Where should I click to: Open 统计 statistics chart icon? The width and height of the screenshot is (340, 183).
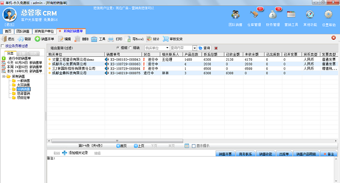(x=149, y=39)
